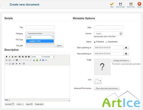This screenshot has height=110, width=143.
Task: Select the Published status radio button
Action: coord(95,42)
